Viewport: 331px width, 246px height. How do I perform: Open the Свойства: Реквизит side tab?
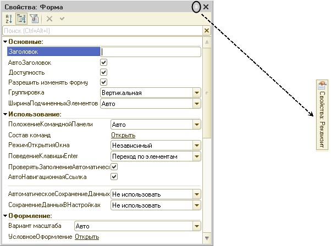[x=322, y=114]
